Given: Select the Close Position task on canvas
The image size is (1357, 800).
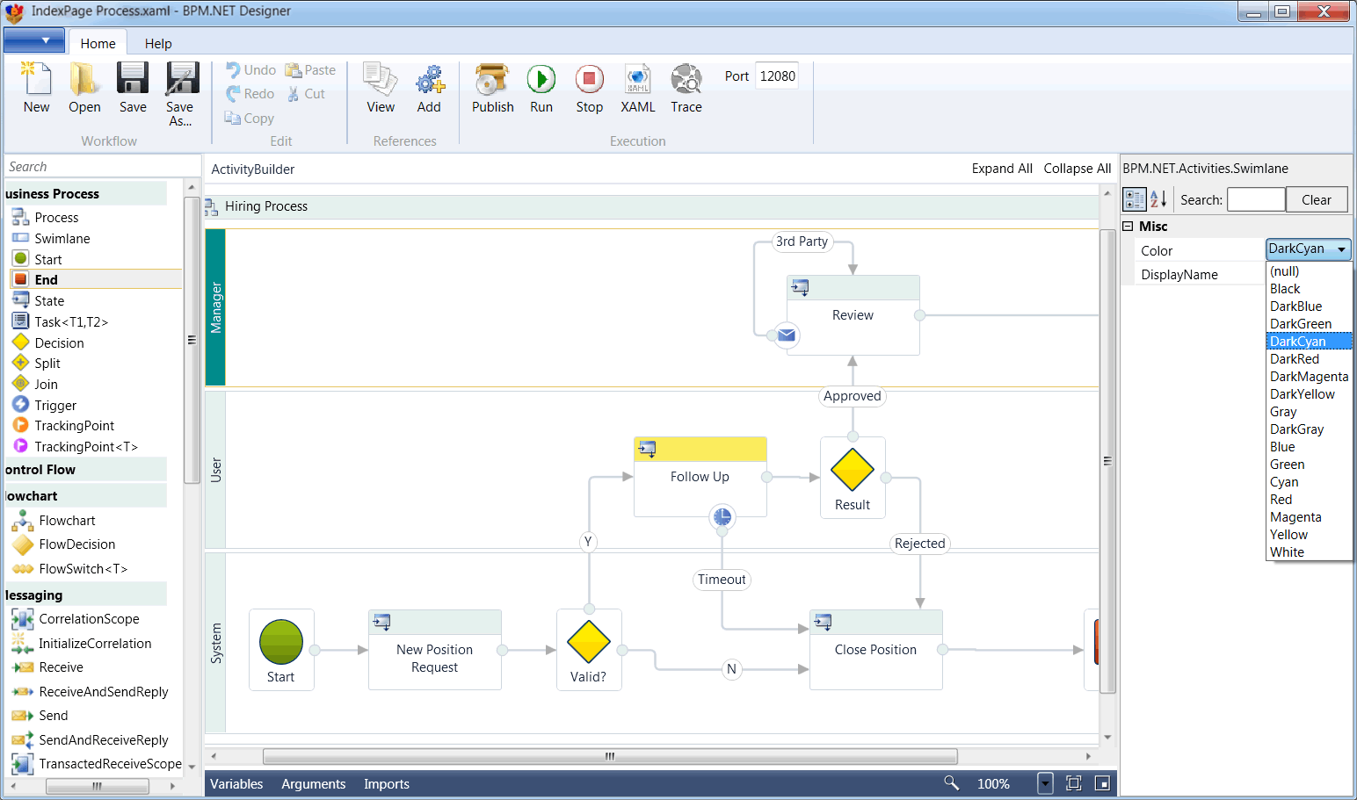Looking at the screenshot, I should coord(876,650).
